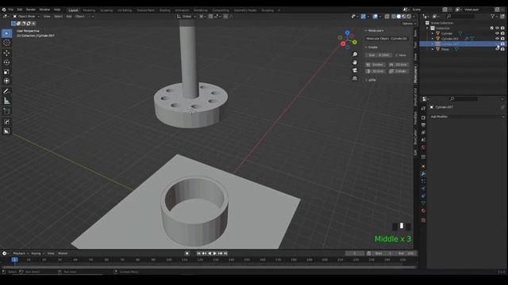508x285 pixels.
Task: Open the viewport Add menu
Action: pyautogui.click(x=69, y=16)
